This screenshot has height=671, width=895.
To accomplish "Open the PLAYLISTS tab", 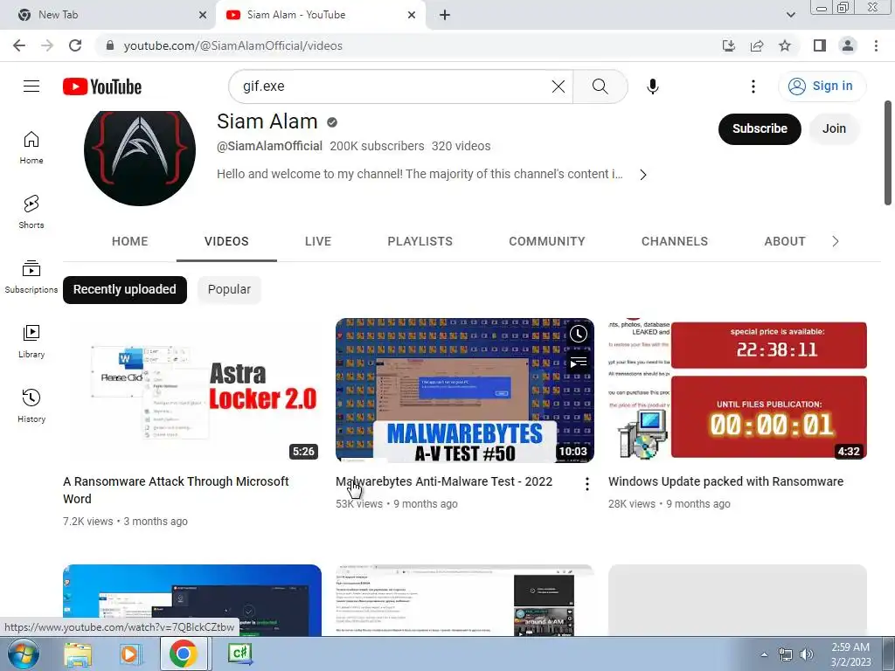I will [x=420, y=241].
